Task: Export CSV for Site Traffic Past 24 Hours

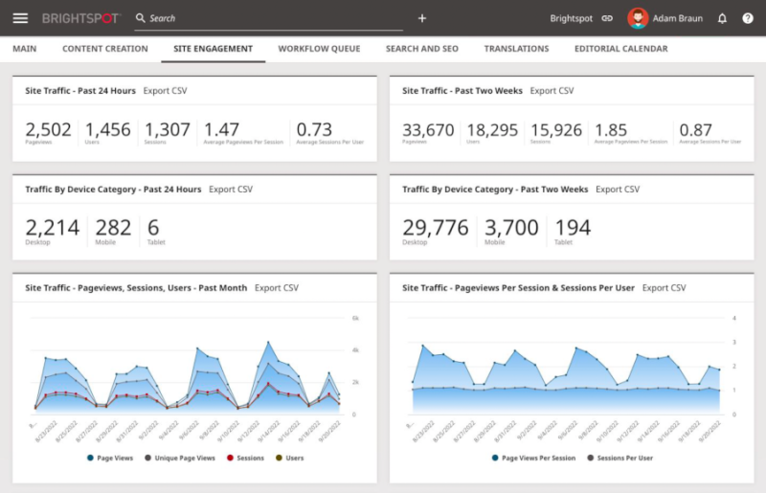Action: tap(165, 91)
